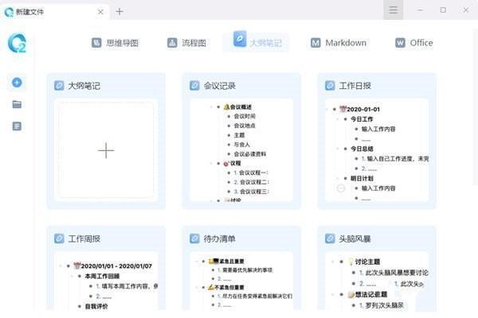Click 明日计划 heading in 工作日报
This screenshot has width=478, height=318.
(x=362, y=178)
